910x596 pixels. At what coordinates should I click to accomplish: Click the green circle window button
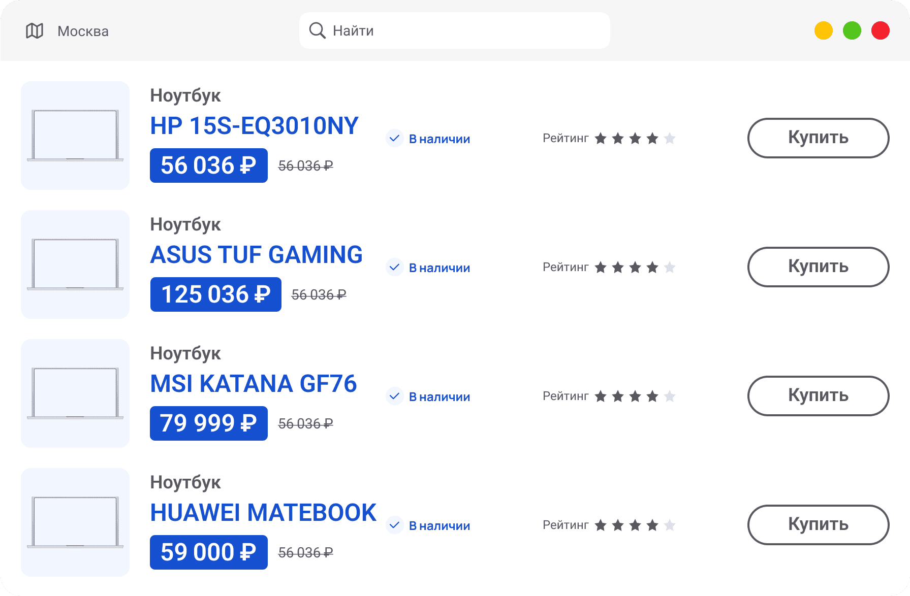[x=852, y=30]
